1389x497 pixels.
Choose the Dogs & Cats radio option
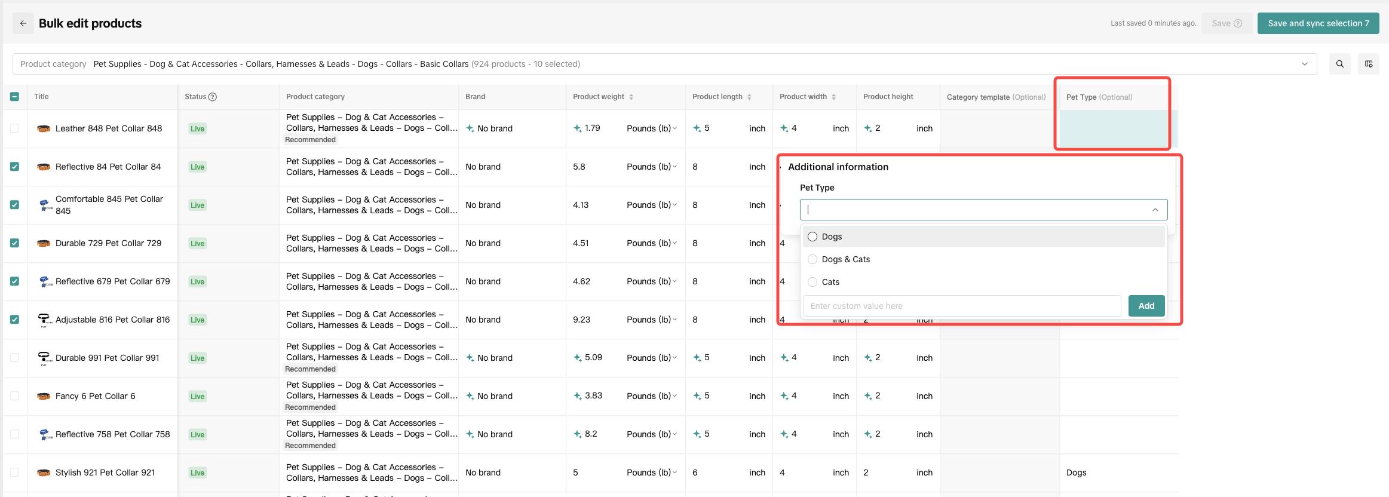coord(812,259)
